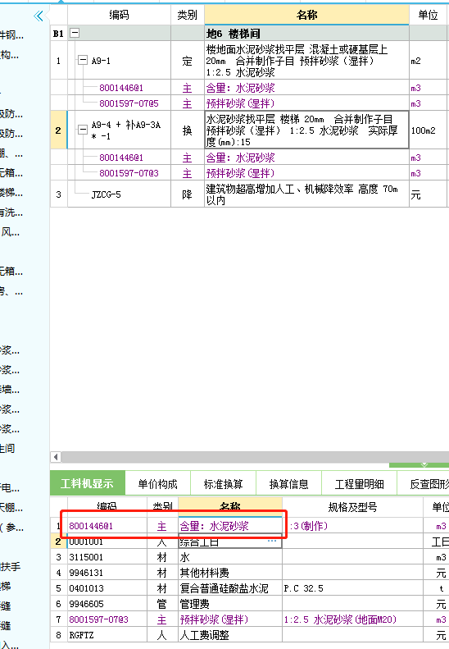Screen dimensions: 449x649
Task: Click the 类别 column header in upper table
Action: click(x=188, y=16)
